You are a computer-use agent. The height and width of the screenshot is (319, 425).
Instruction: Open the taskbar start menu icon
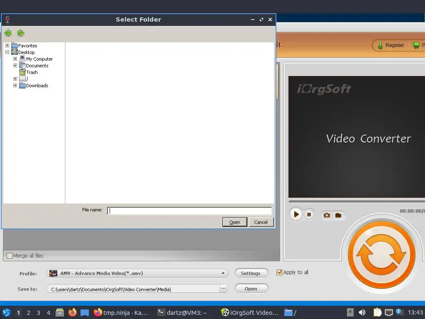coord(7,312)
